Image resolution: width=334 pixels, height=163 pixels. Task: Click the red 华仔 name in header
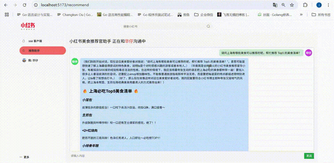129,41
